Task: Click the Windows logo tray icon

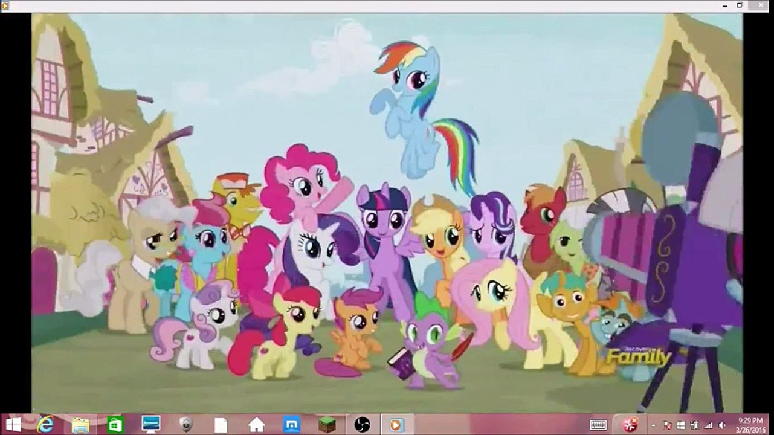Action: pos(680,425)
